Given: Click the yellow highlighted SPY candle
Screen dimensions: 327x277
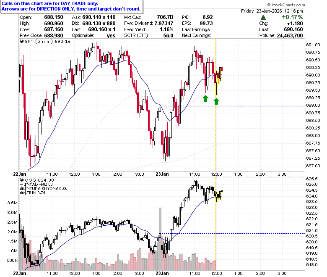Looking at the screenshot, I should [216, 82].
